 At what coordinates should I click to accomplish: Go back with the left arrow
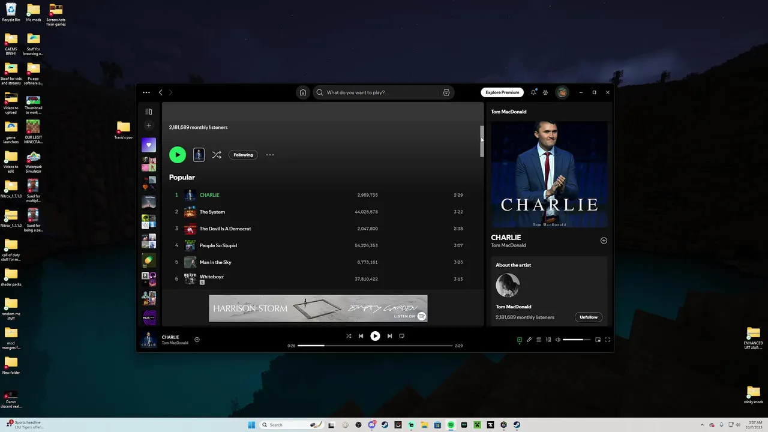160,92
